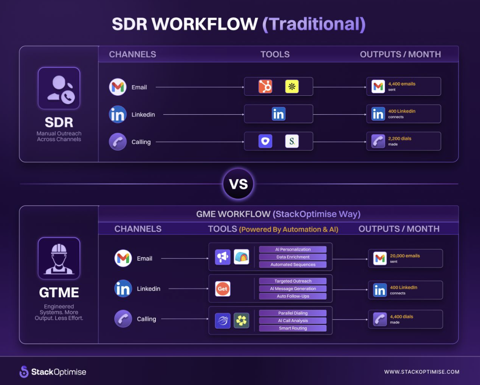
Task: Click the OUTPUTS / MONTH header in SDR table
Action: 401,54
